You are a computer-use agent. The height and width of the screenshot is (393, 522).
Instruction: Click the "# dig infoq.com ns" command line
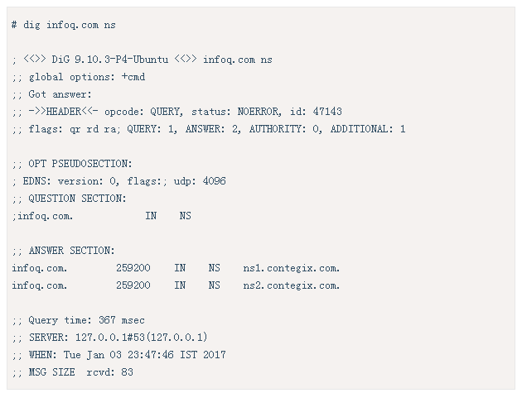[64, 26]
